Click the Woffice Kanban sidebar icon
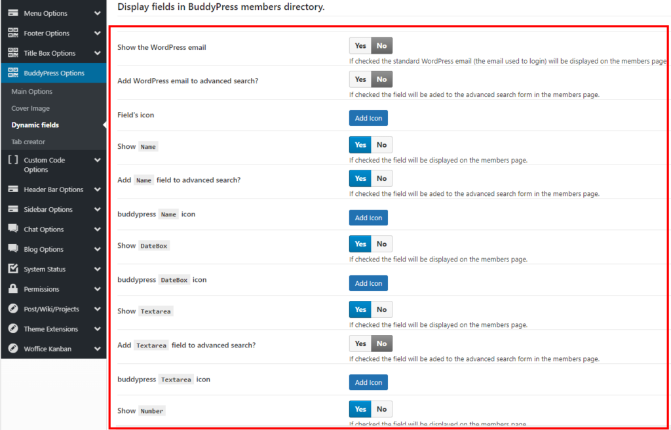This screenshot has width=671, height=430. [12, 349]
